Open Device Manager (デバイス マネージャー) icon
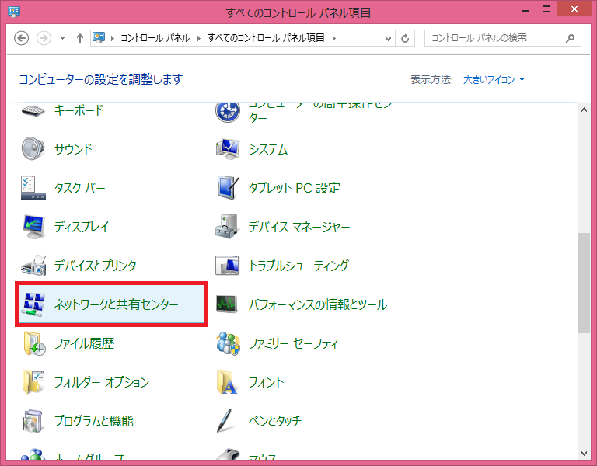 [x=228, y=227]
